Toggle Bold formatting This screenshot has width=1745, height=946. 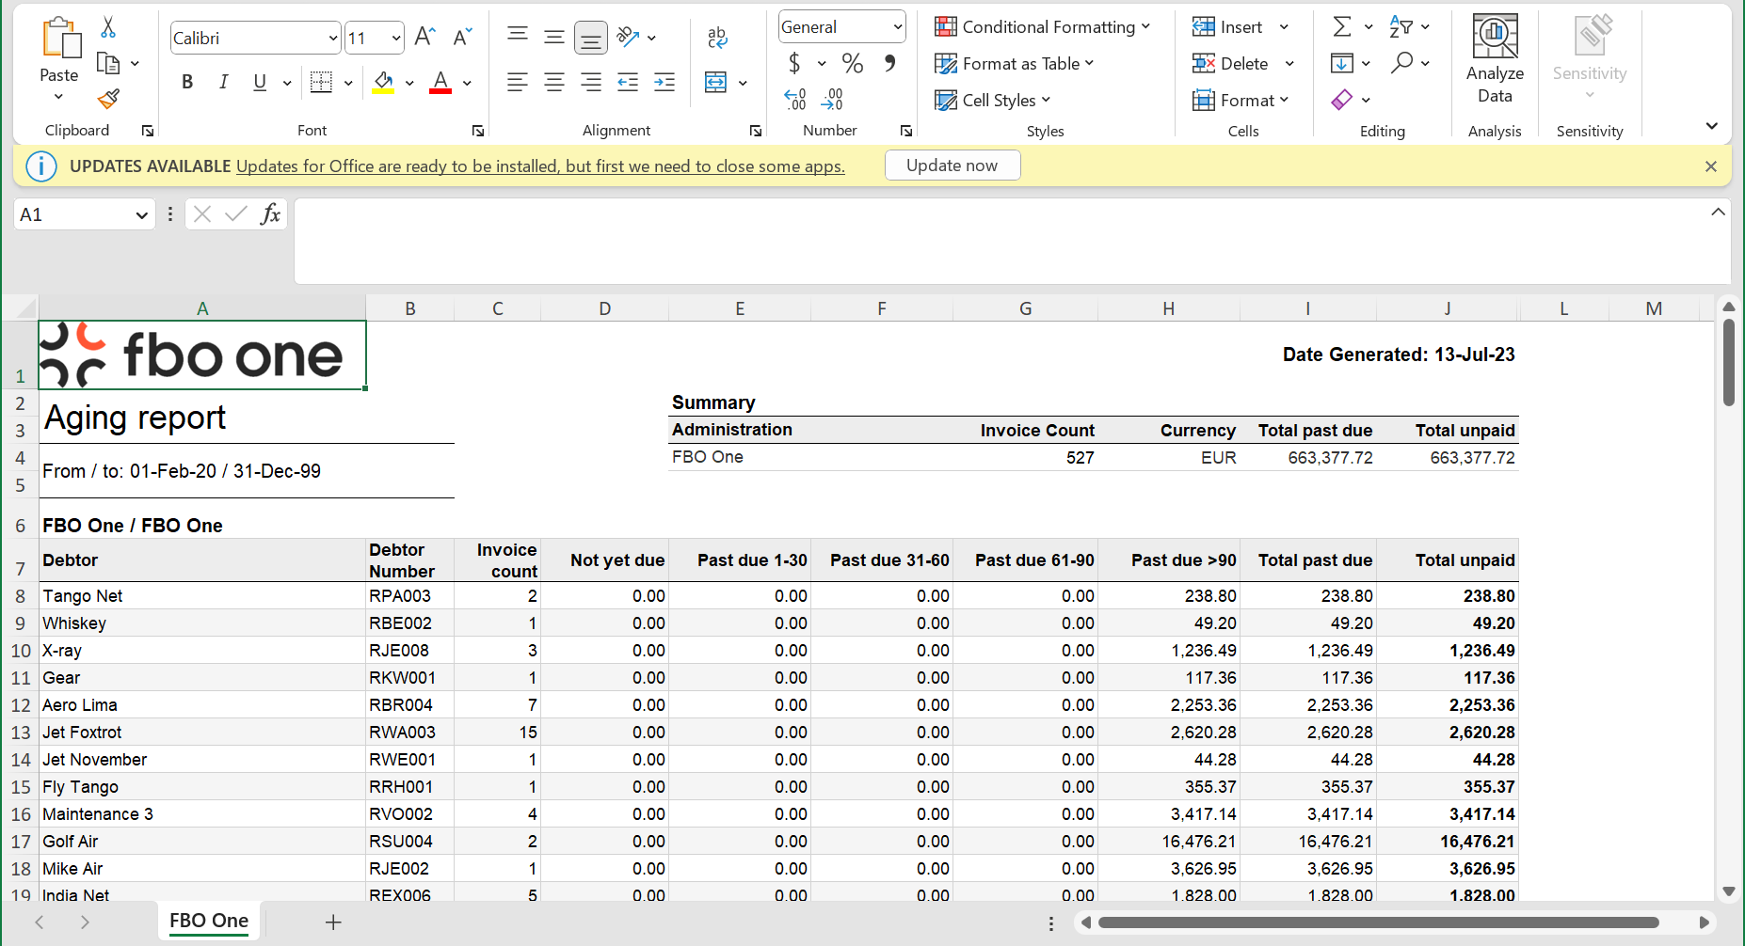click(187, 82)
